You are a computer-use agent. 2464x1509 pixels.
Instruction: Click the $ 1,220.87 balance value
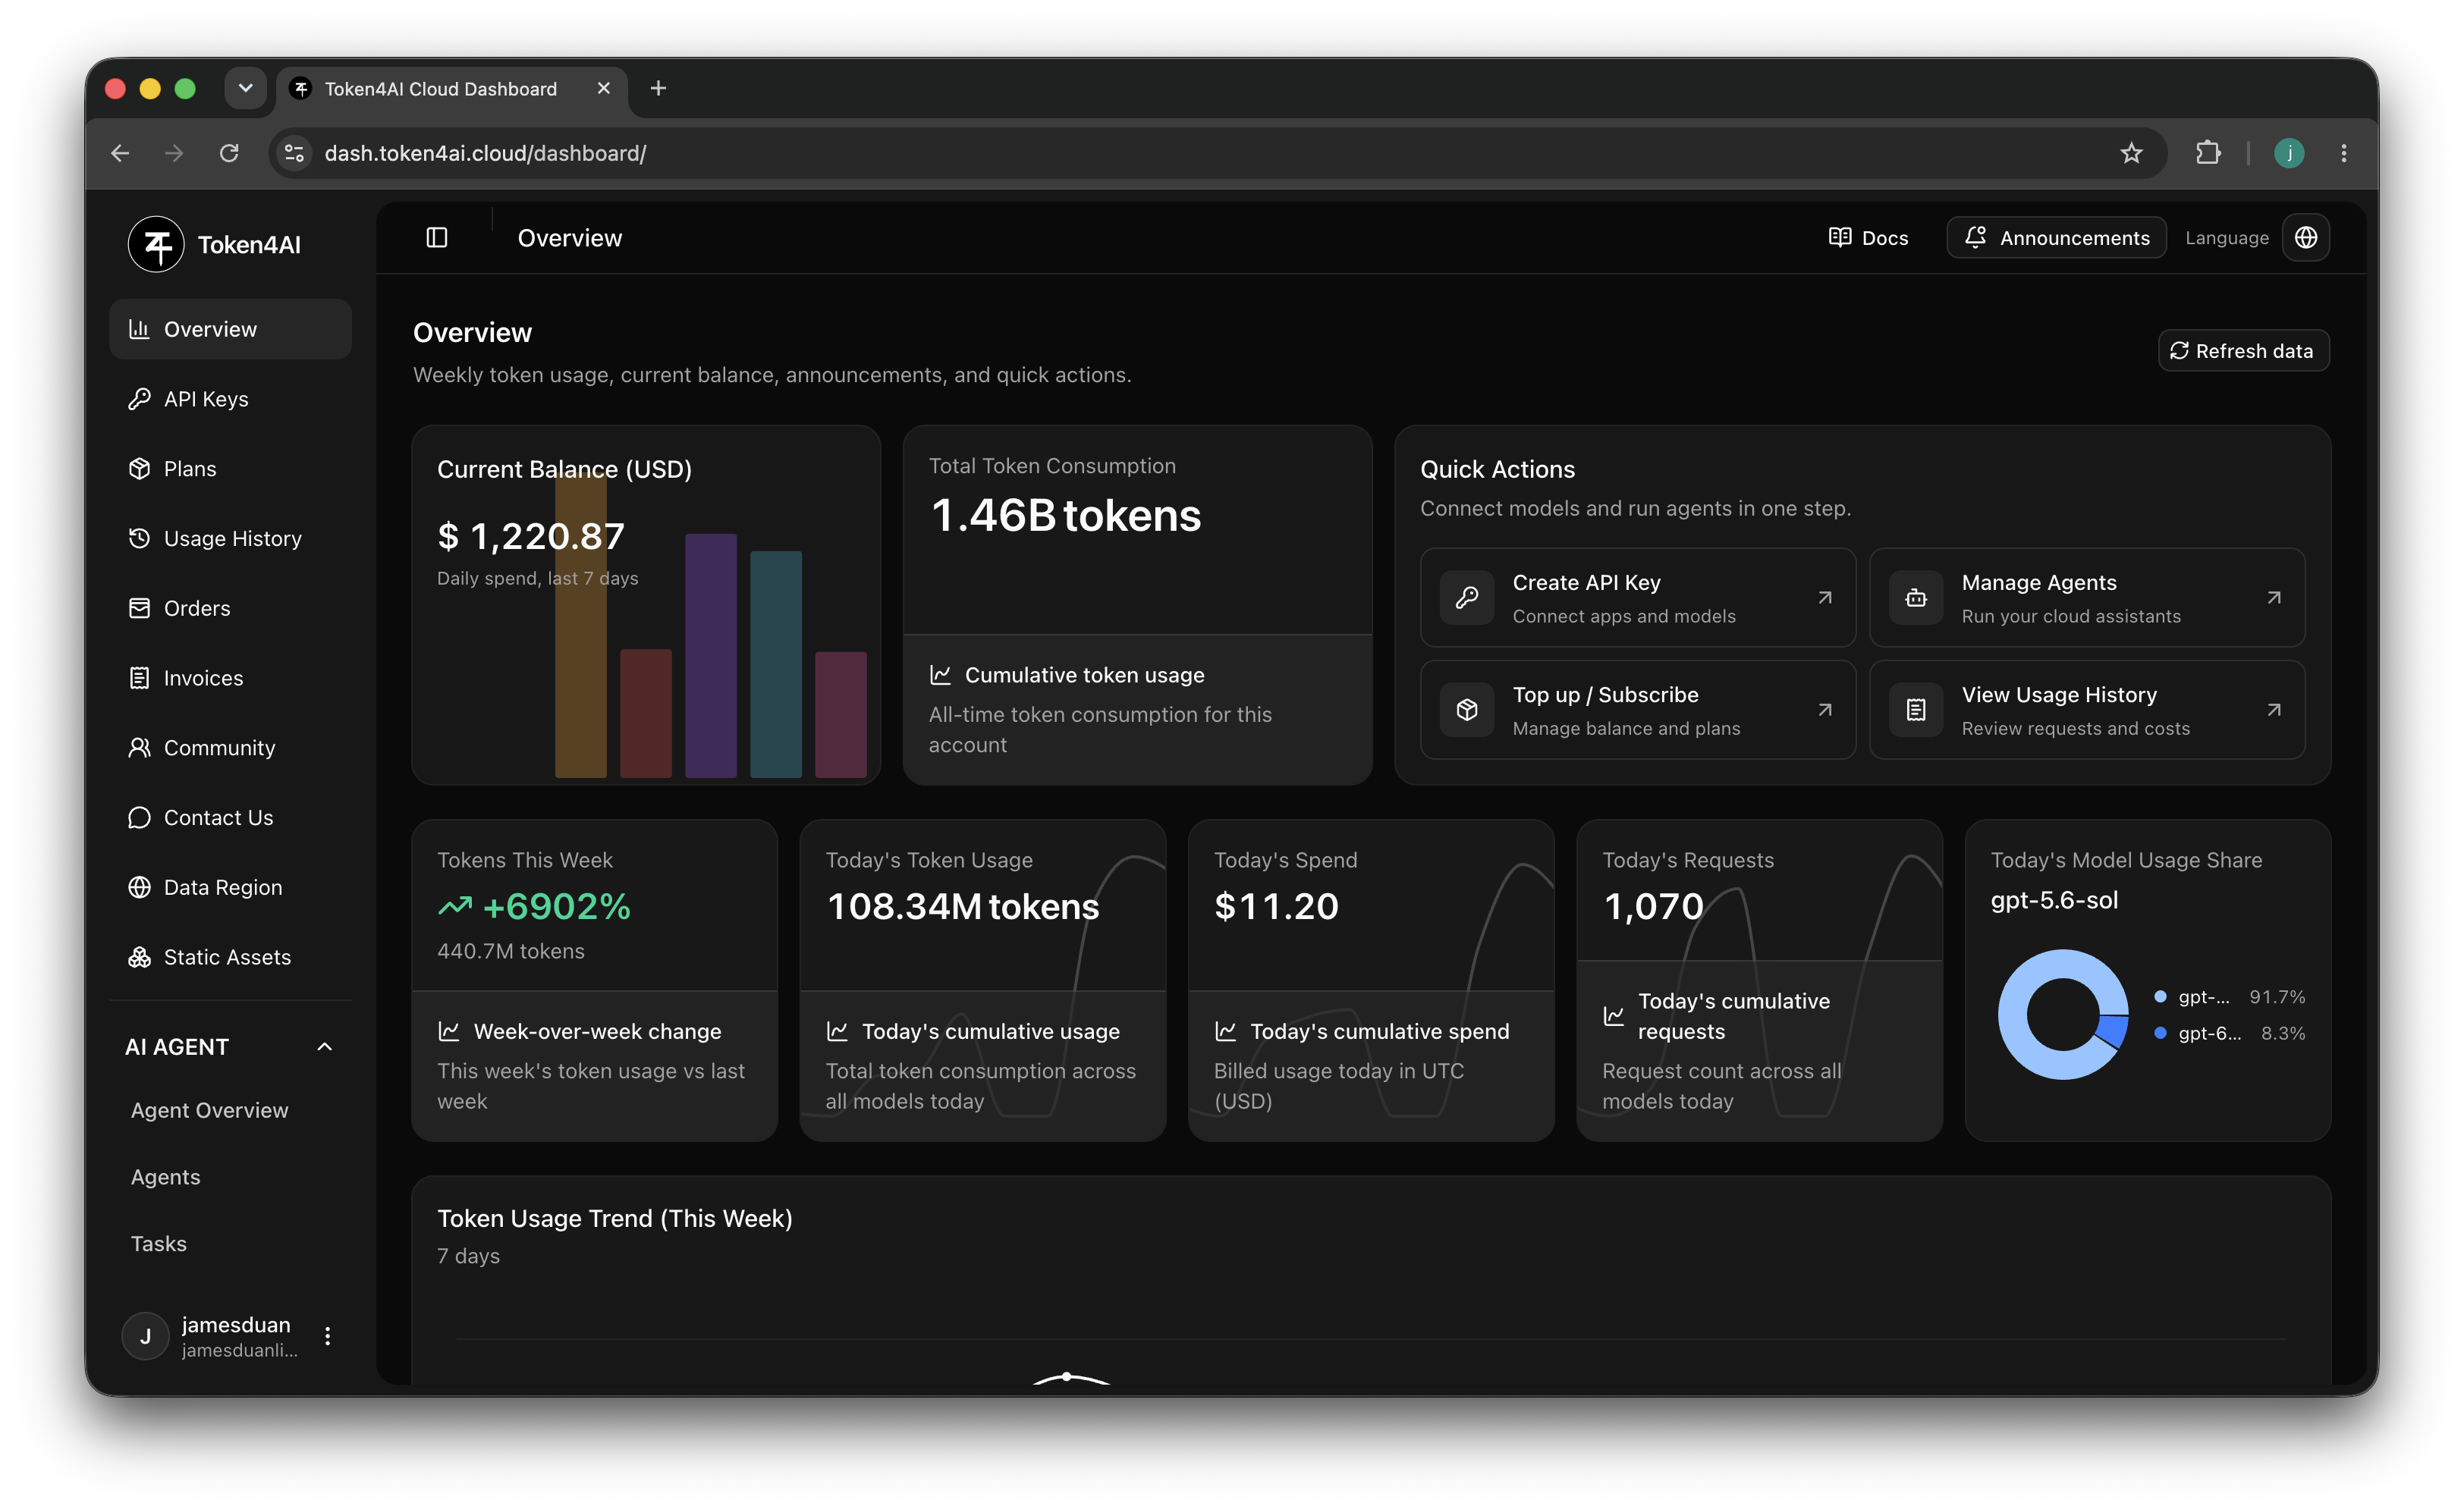tap(531, 537)
